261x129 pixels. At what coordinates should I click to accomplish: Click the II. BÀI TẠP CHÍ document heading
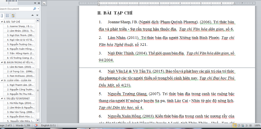pos(115,13)
